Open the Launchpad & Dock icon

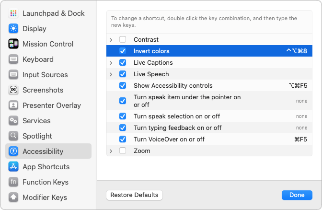click(x=13, y=13)
